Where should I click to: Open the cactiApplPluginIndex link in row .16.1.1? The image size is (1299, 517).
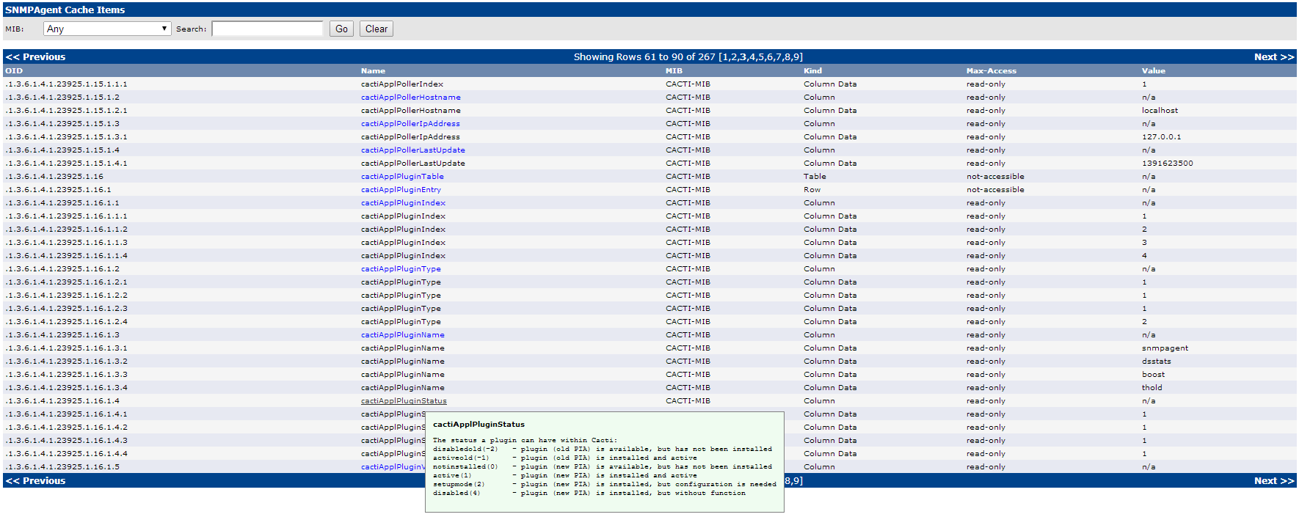[403, 203]
